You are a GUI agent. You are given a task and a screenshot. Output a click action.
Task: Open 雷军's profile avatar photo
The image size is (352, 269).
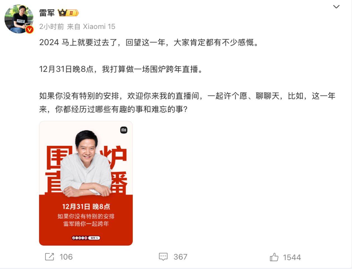click(x=19, y=19)
